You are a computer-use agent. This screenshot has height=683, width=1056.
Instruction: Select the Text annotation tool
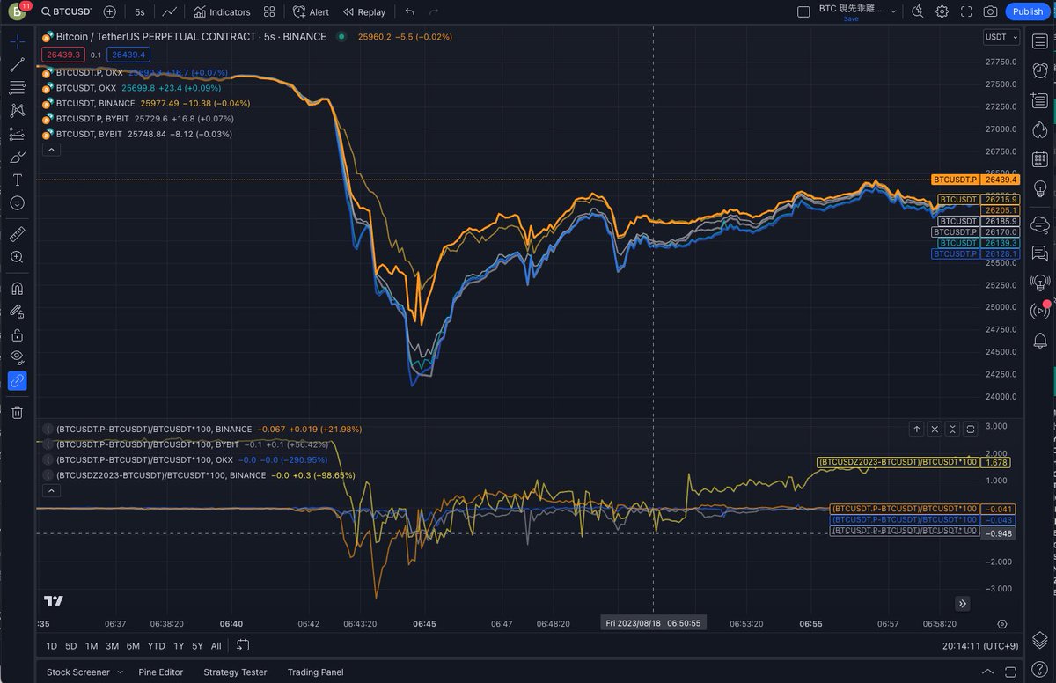click(18, 180)
